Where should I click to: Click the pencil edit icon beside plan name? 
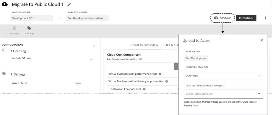69,5
